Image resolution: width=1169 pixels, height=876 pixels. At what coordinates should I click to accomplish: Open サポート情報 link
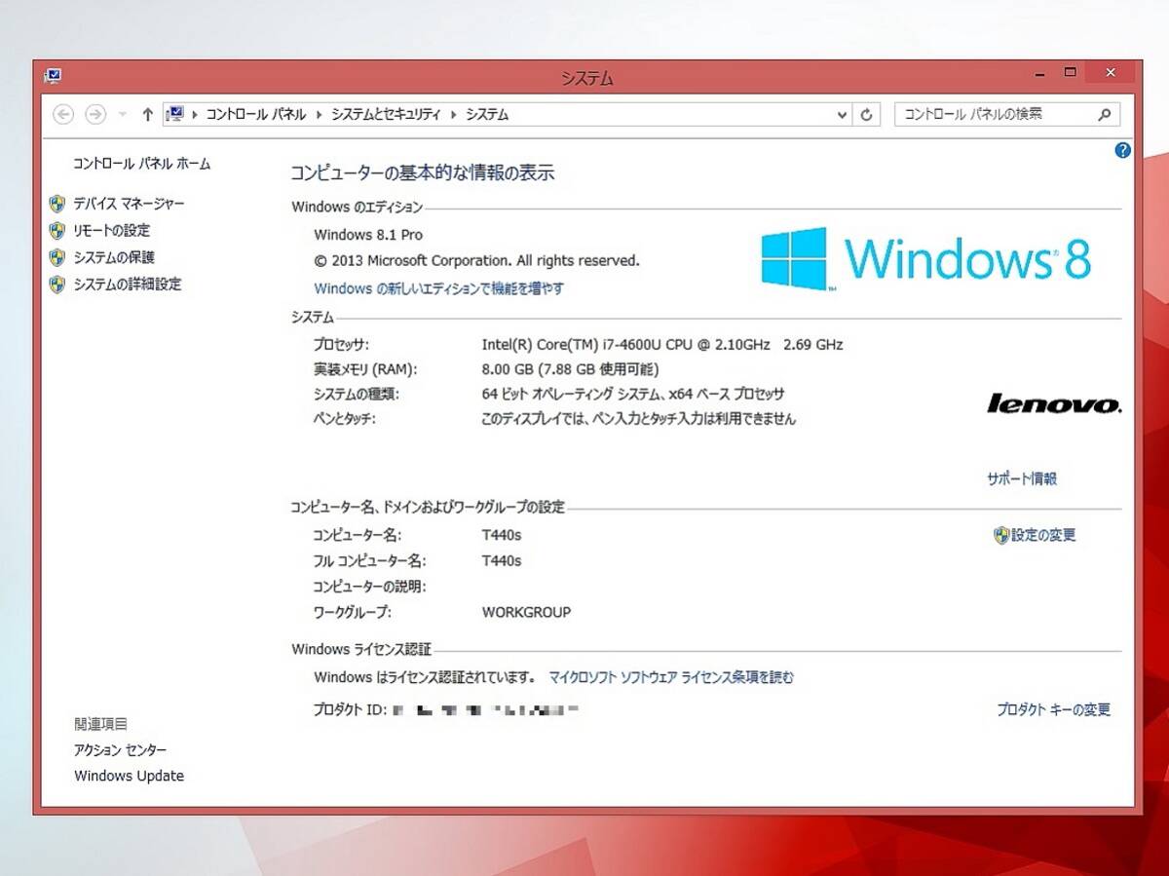pyautogui.click(x=1022, y=478)
